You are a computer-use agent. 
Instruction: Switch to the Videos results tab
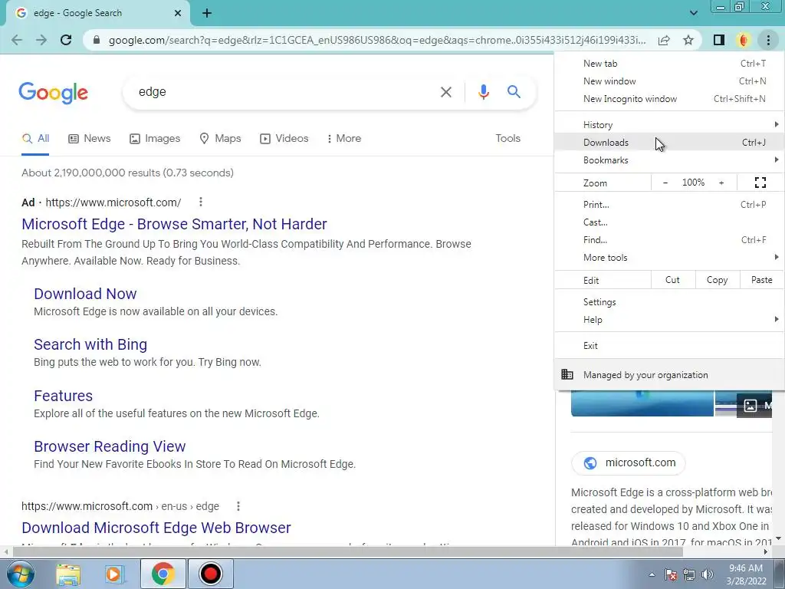pyautogui.click(x=284, y=139)
